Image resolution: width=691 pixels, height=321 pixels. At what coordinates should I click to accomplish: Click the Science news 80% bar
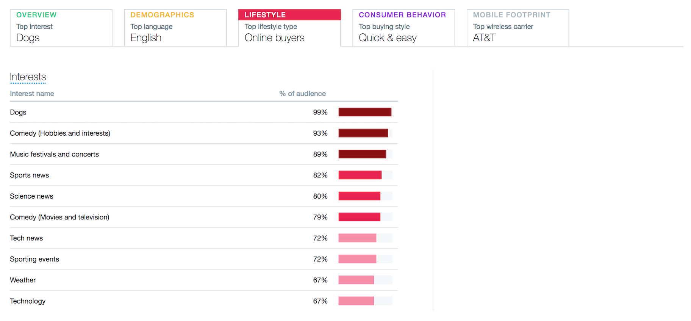tap(359, 196)
